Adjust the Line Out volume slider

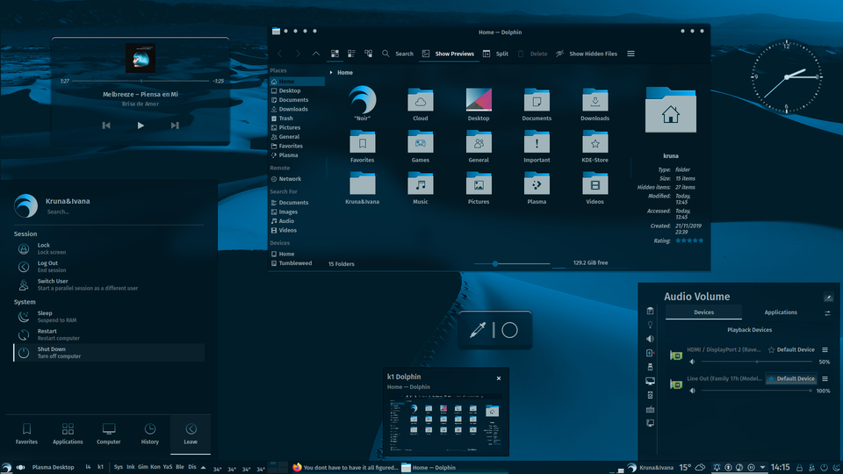(x=755, y=391)
